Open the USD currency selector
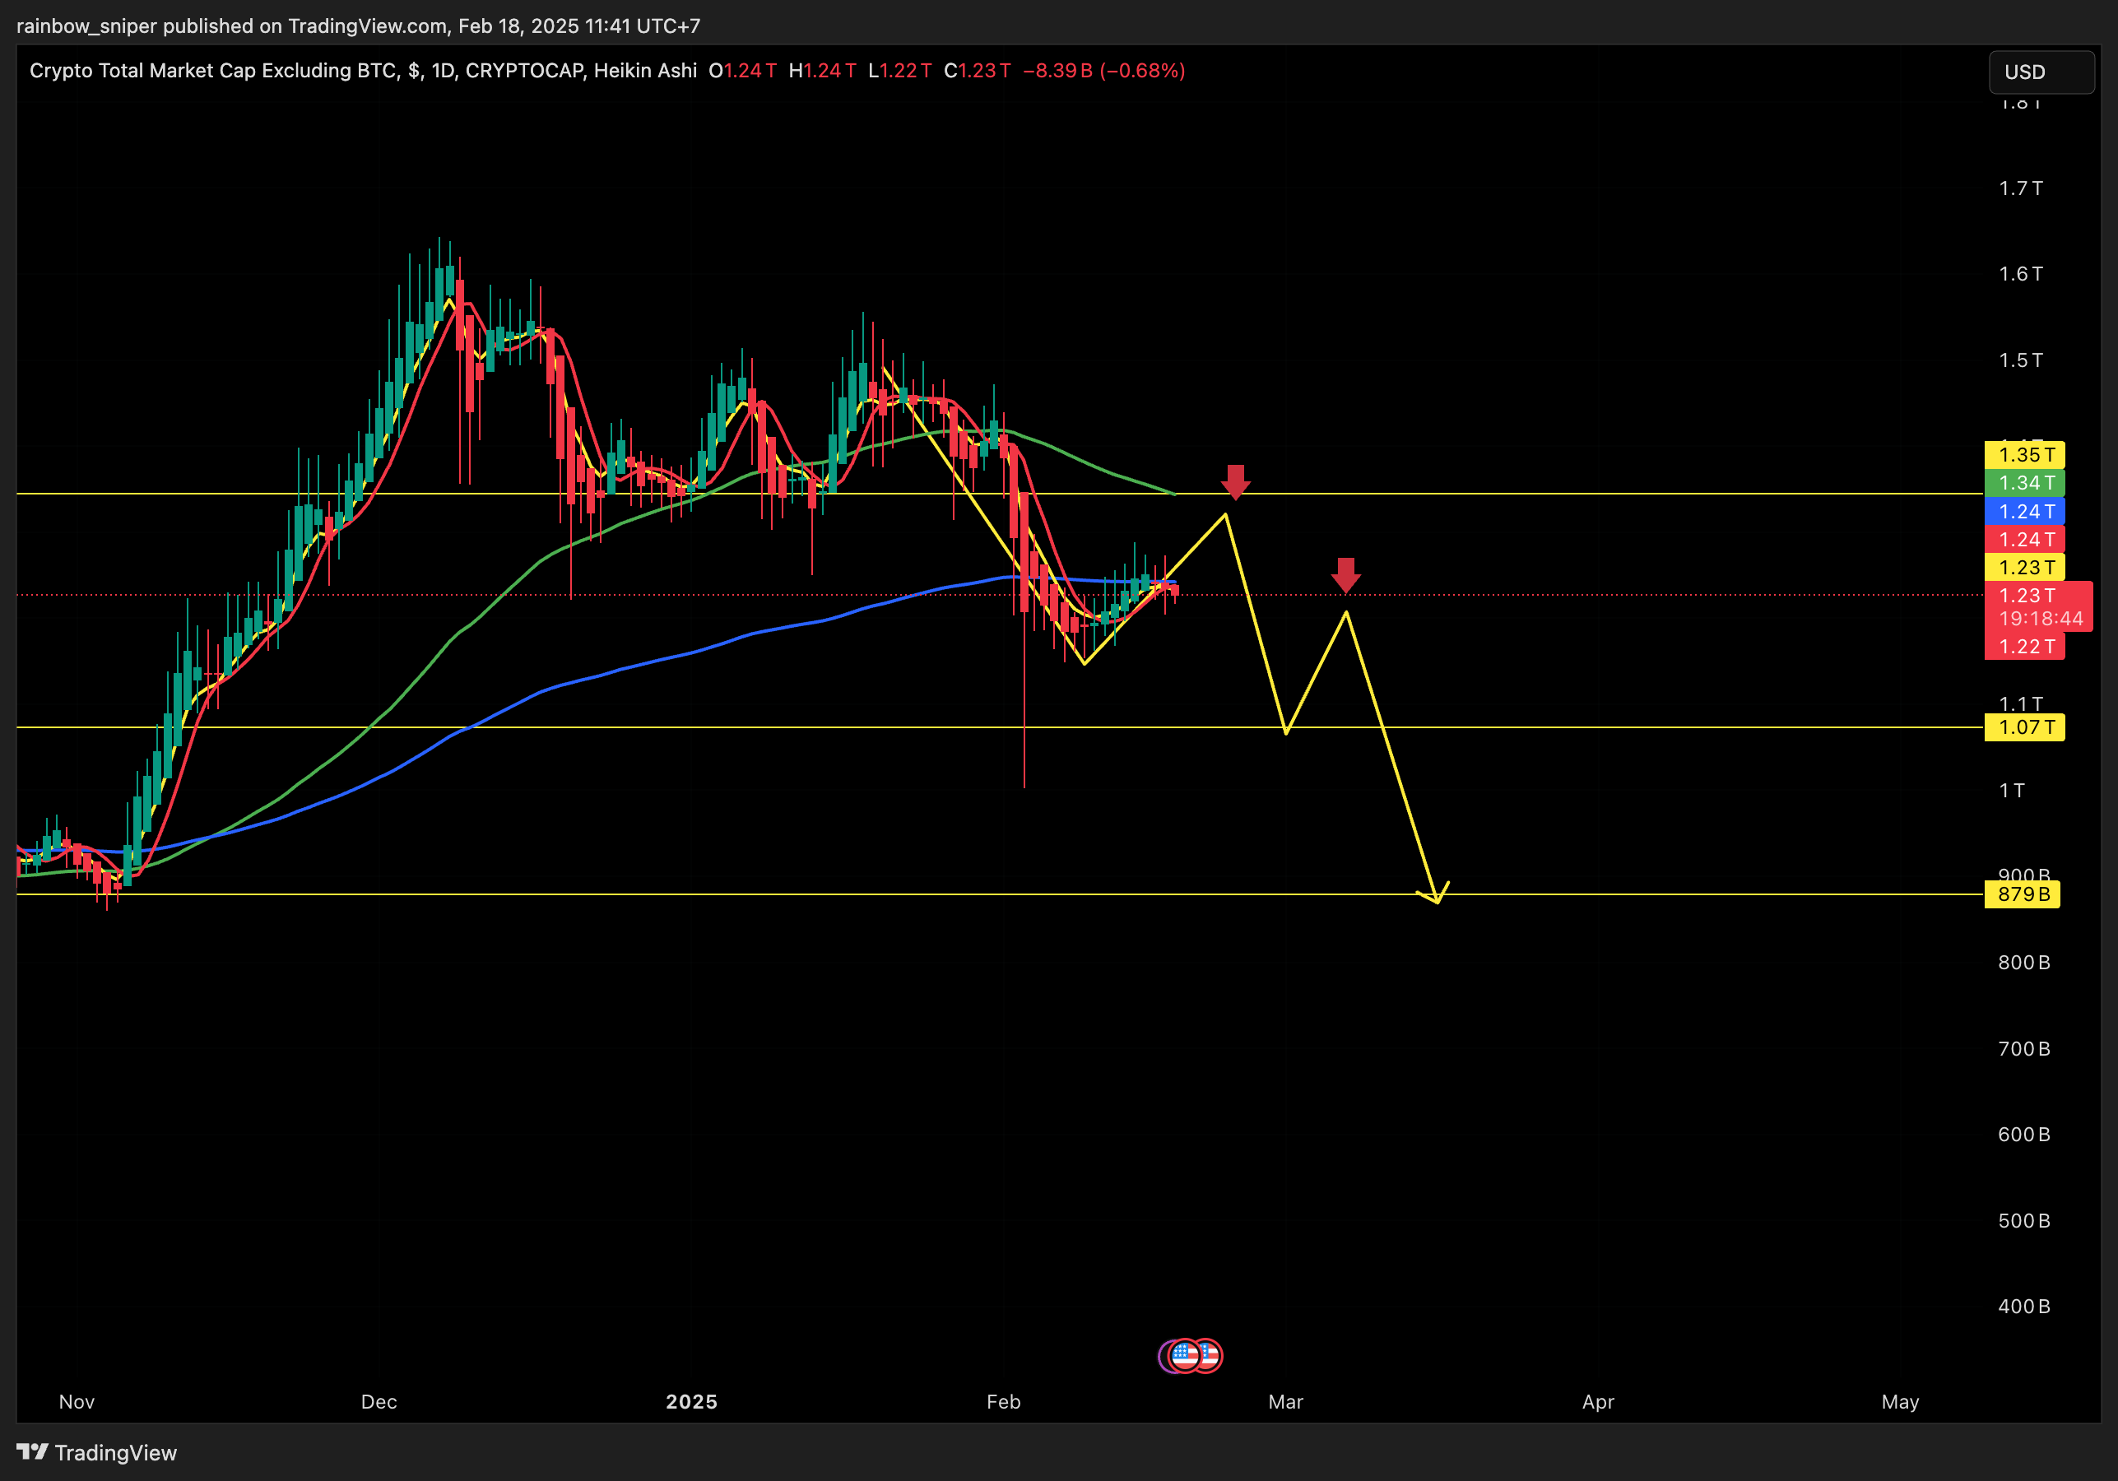 tap(2041, 72)
